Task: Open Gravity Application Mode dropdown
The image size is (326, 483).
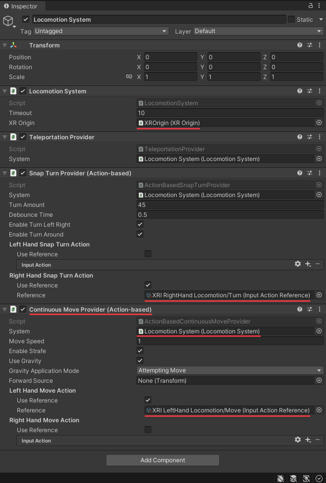Action: [x=230, y=370]
